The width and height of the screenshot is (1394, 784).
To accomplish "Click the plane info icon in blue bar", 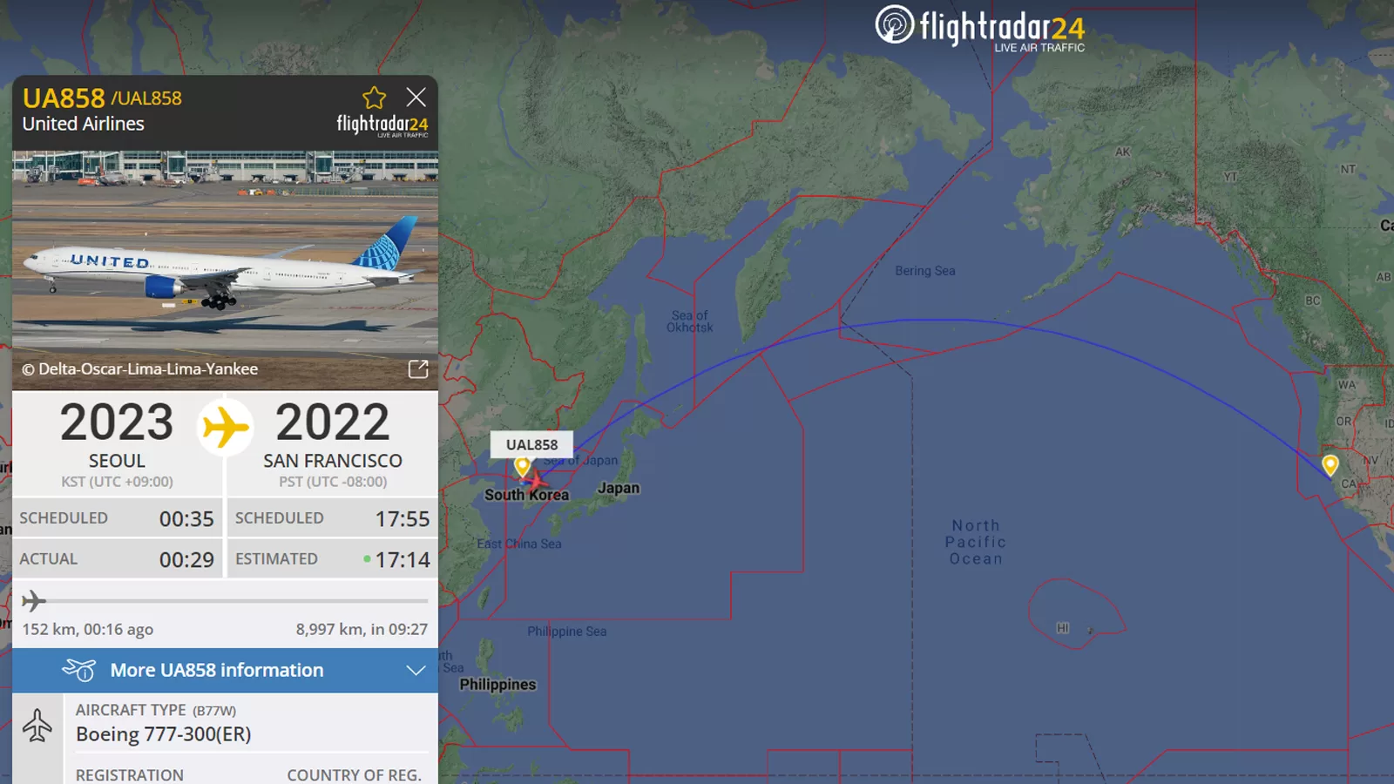I will pyautogui.click(x=78, y=670).
